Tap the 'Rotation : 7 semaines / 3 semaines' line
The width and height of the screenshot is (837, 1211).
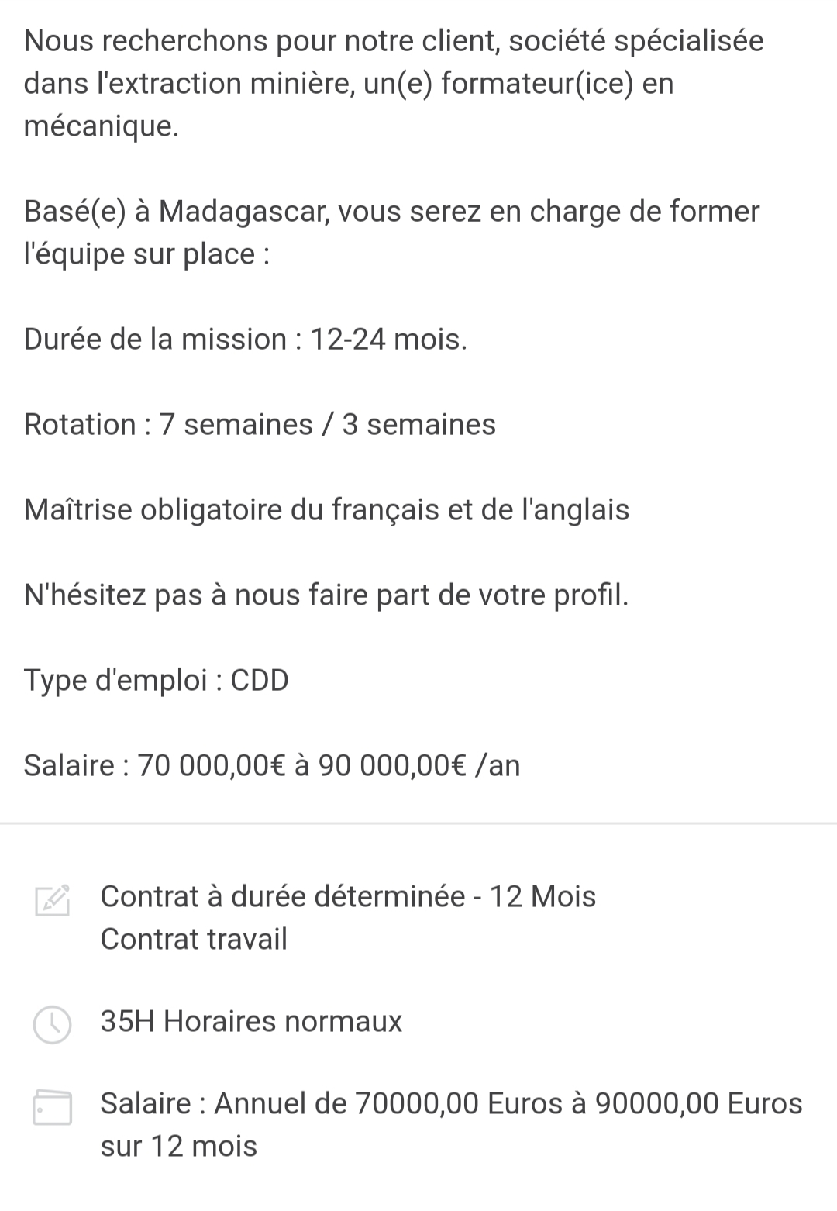tap(260, 424)
